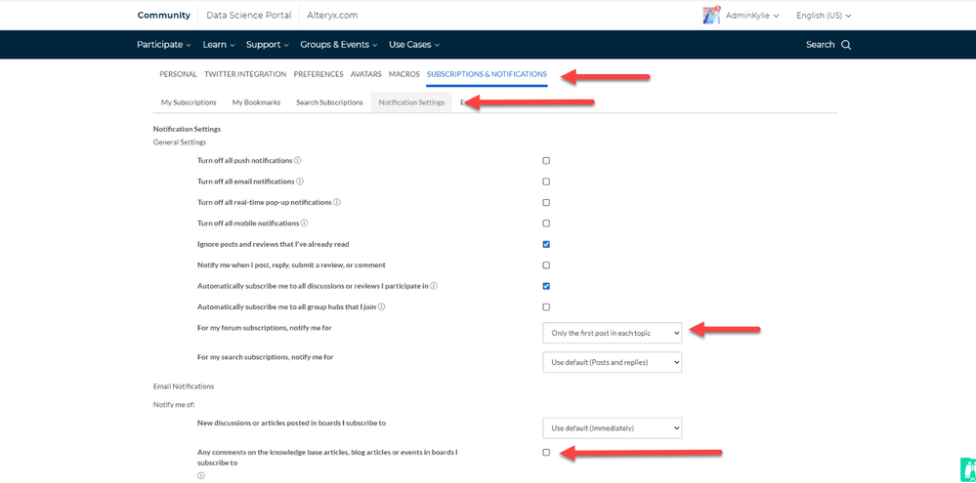976x483 pixels.
Task: Open forum subscriptions notify dropdown
Action: [x=613, y=333]
